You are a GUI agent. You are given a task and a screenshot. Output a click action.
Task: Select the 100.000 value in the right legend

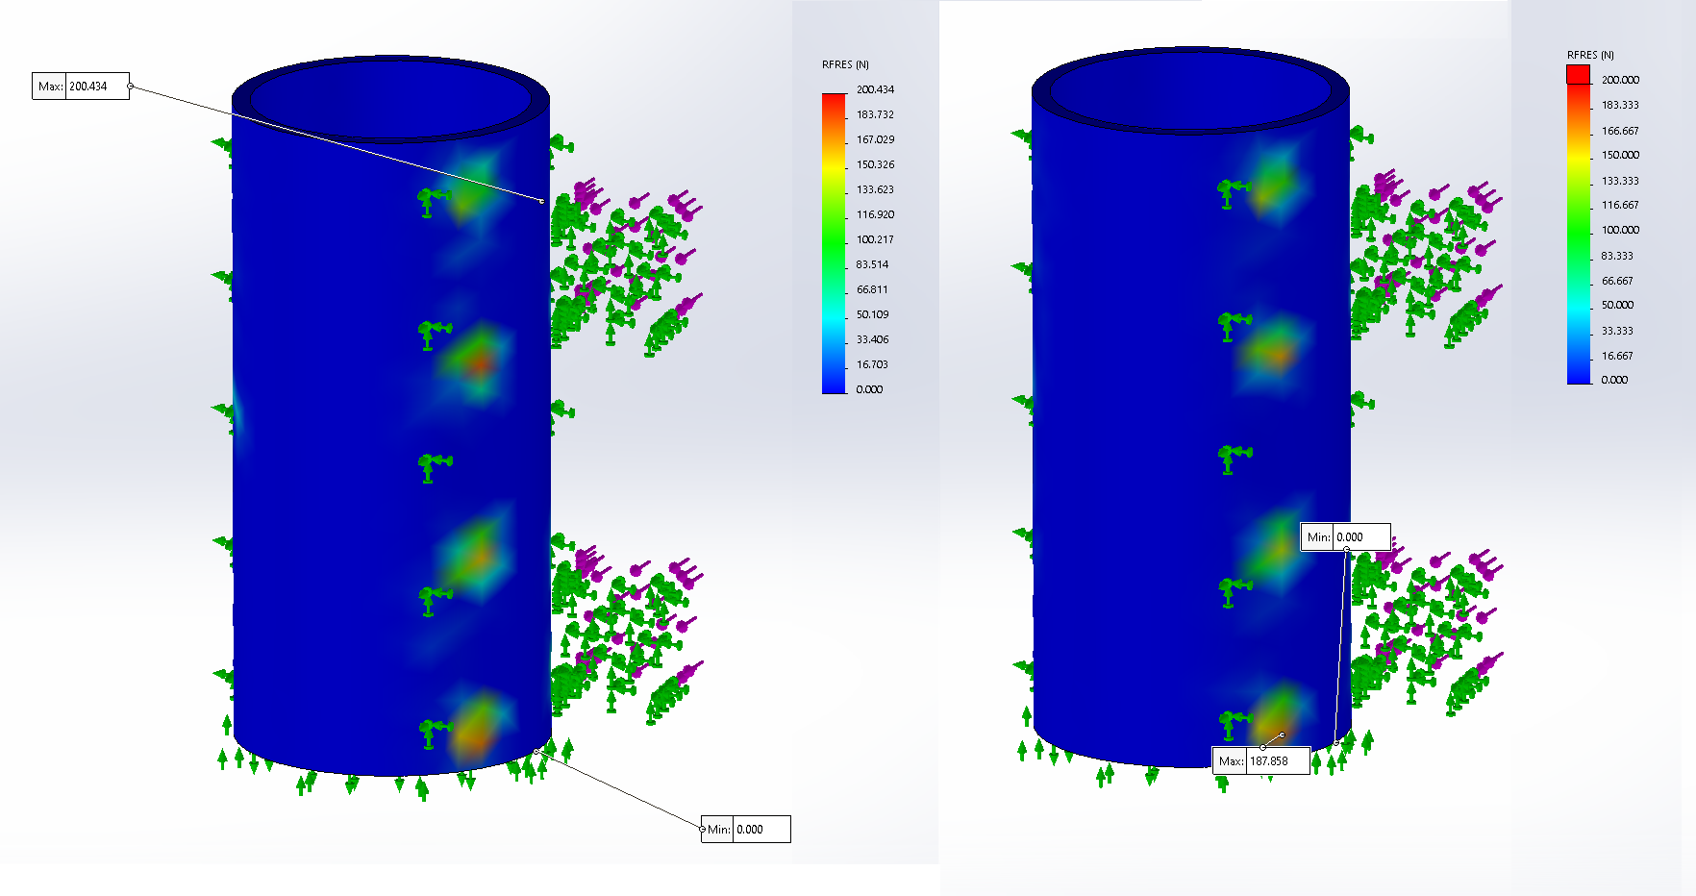coord(1620,230)
